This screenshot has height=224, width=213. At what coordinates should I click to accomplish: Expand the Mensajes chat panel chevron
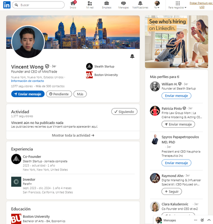(x=209, y=220)
